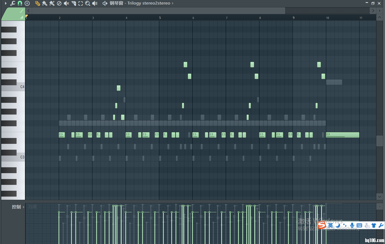The image size is (385, 244).
Task: Select the Paint in drum mode tool
Action: [52, 3]
